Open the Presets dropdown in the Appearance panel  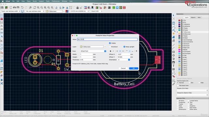click(192, 90)
